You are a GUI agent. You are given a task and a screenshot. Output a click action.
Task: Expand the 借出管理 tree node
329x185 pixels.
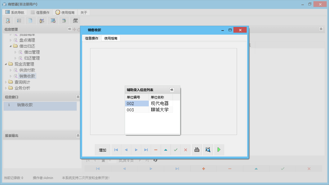click(15, 52)
